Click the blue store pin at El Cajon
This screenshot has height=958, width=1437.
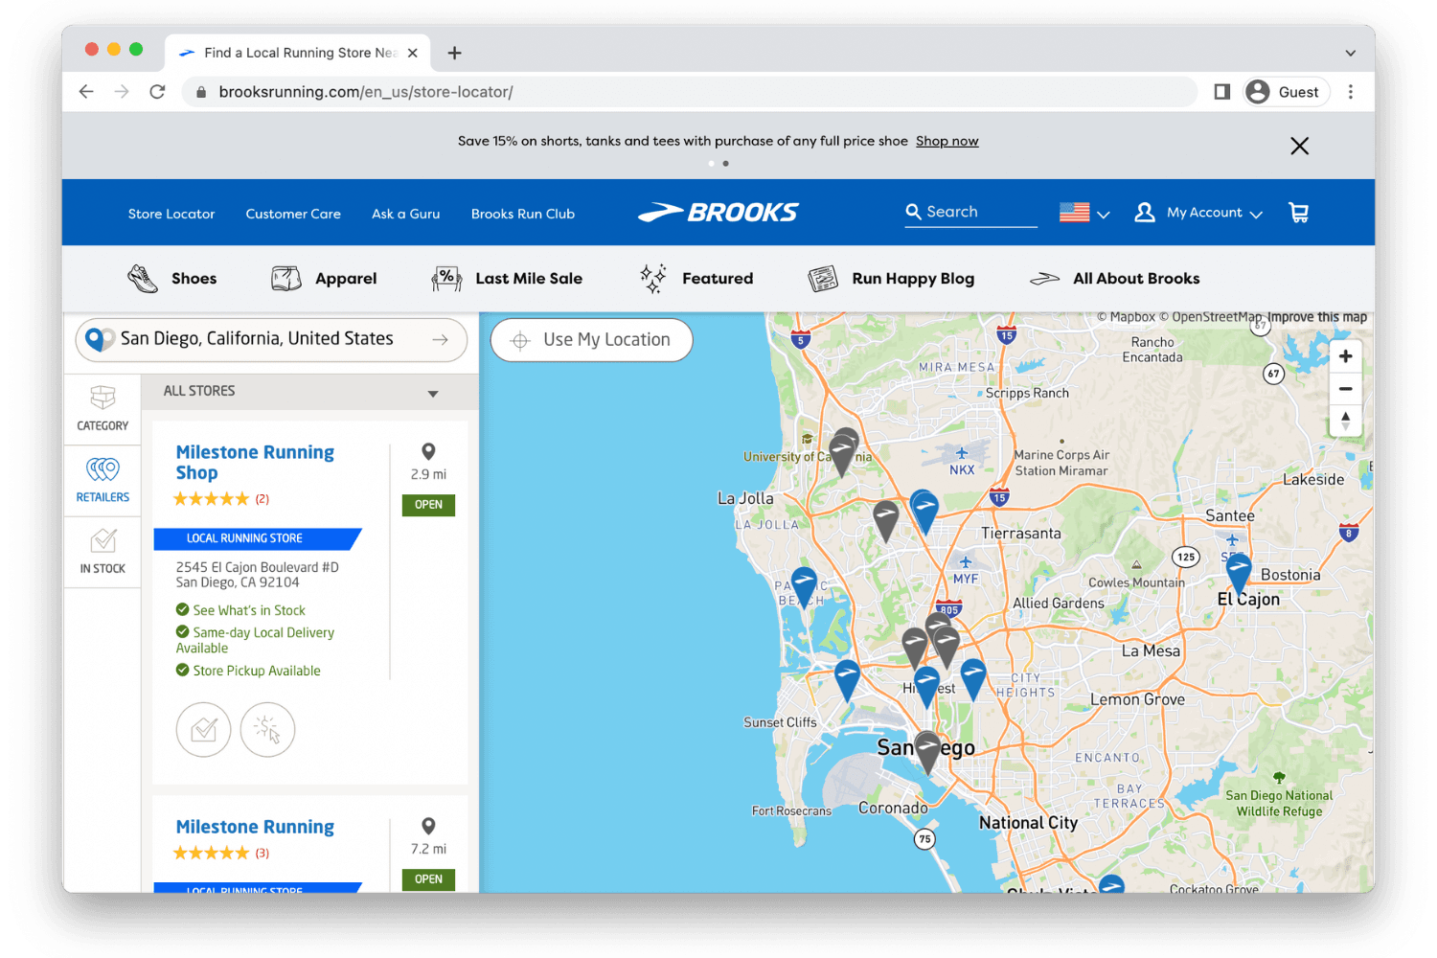(x=1238, y=573)
